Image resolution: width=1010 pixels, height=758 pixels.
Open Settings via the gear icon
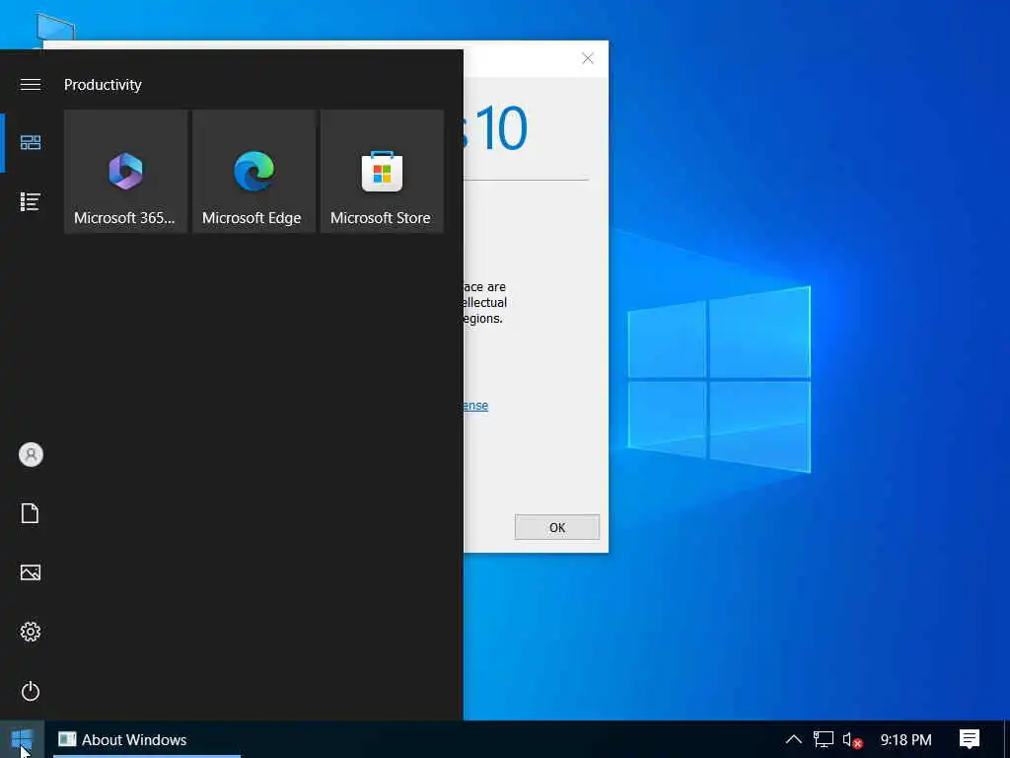pos(31,632)
